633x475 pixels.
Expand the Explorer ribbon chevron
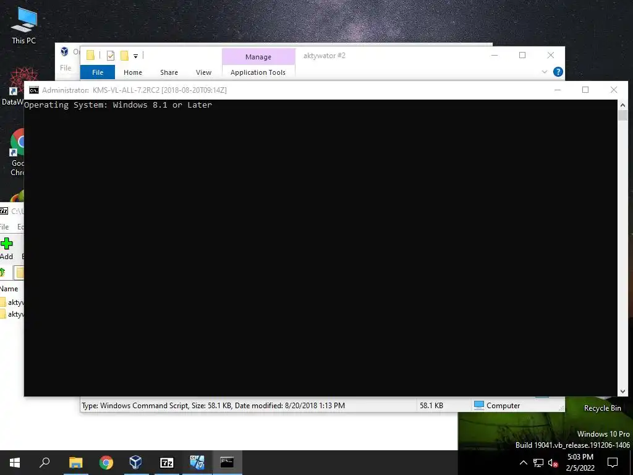[544, 72]
